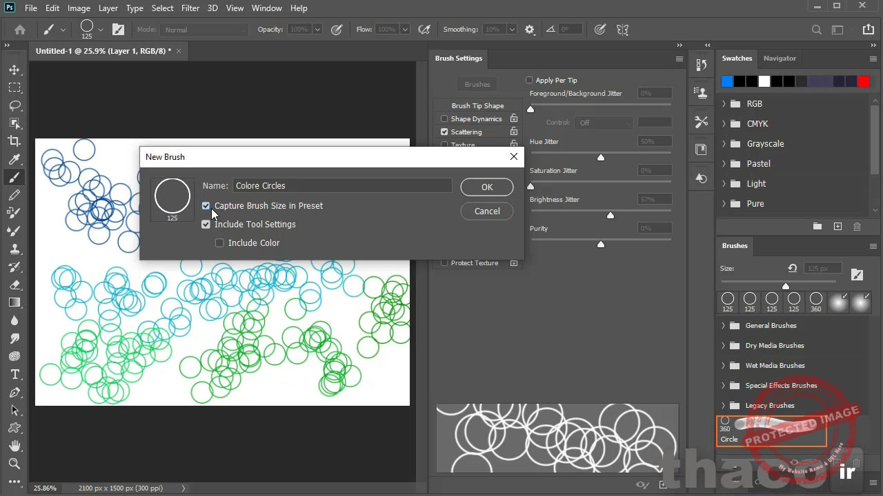Toggle lock icon next to Shape Dynamics
883x496 pixels.
tap(514, 118)
